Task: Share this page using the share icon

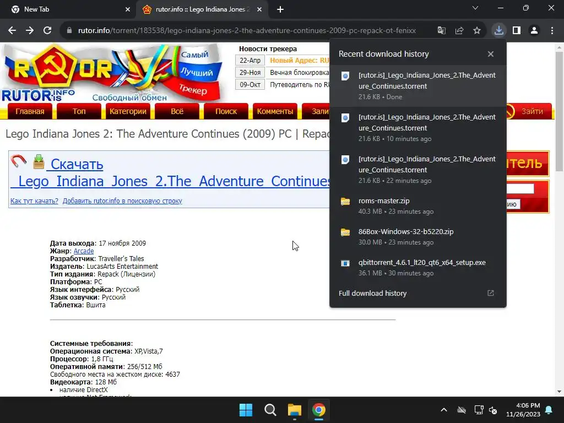Action: point(459,31)
